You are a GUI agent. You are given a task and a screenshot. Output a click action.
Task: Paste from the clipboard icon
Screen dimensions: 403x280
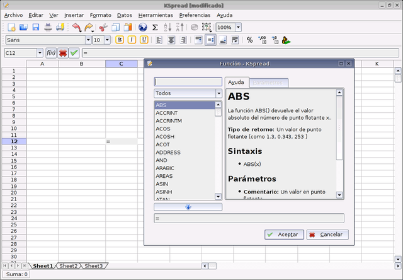128,27
